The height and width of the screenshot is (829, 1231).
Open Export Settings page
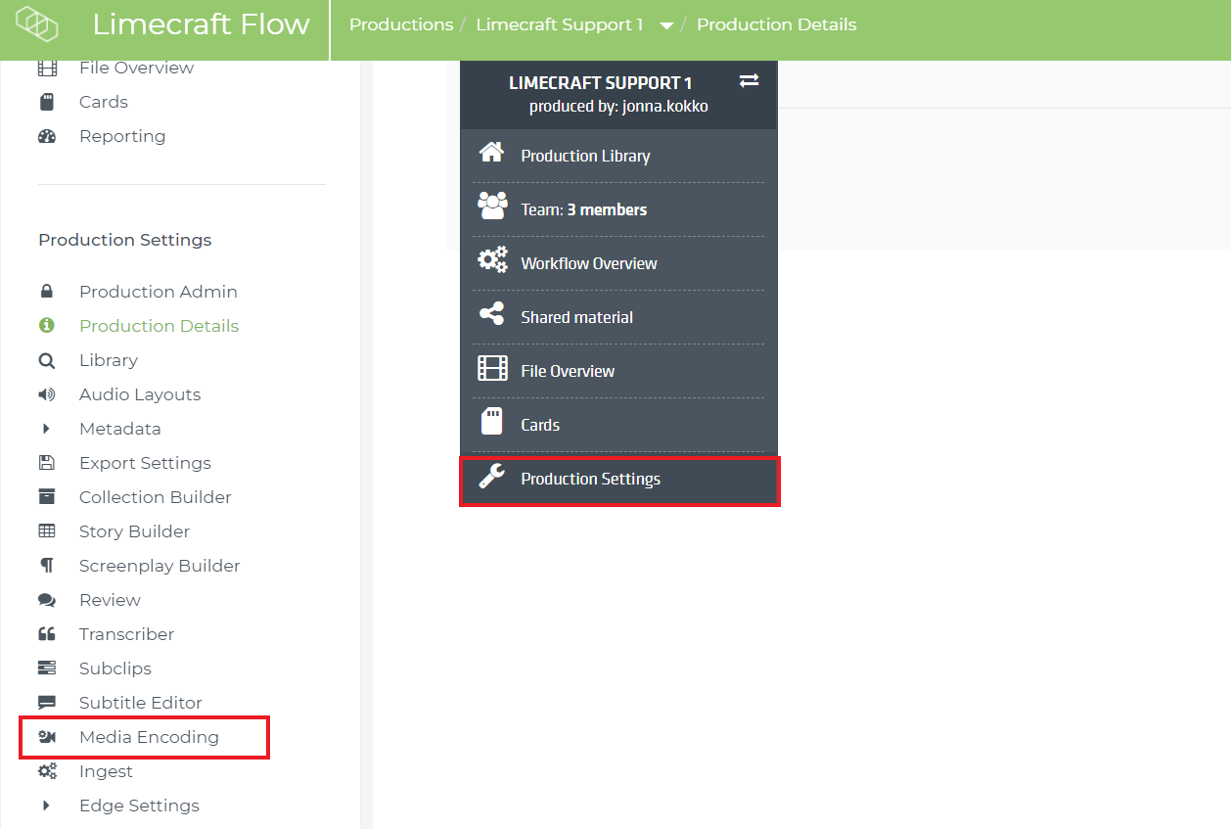[145, 463]
